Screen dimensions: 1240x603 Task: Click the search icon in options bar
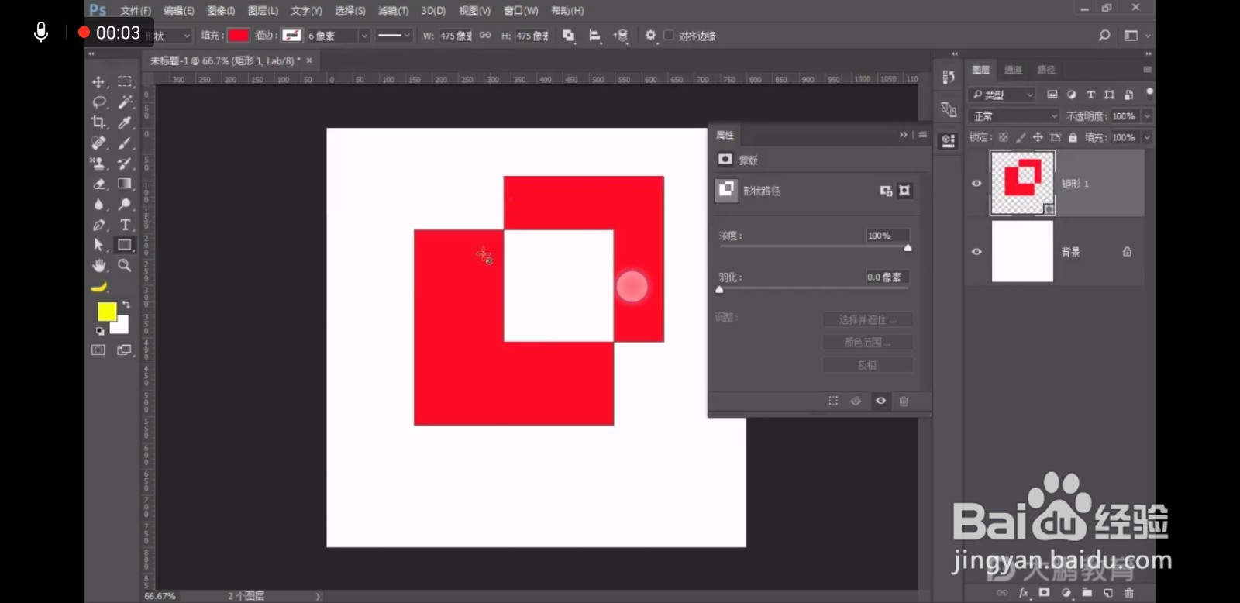click(x=1104, y=36)
